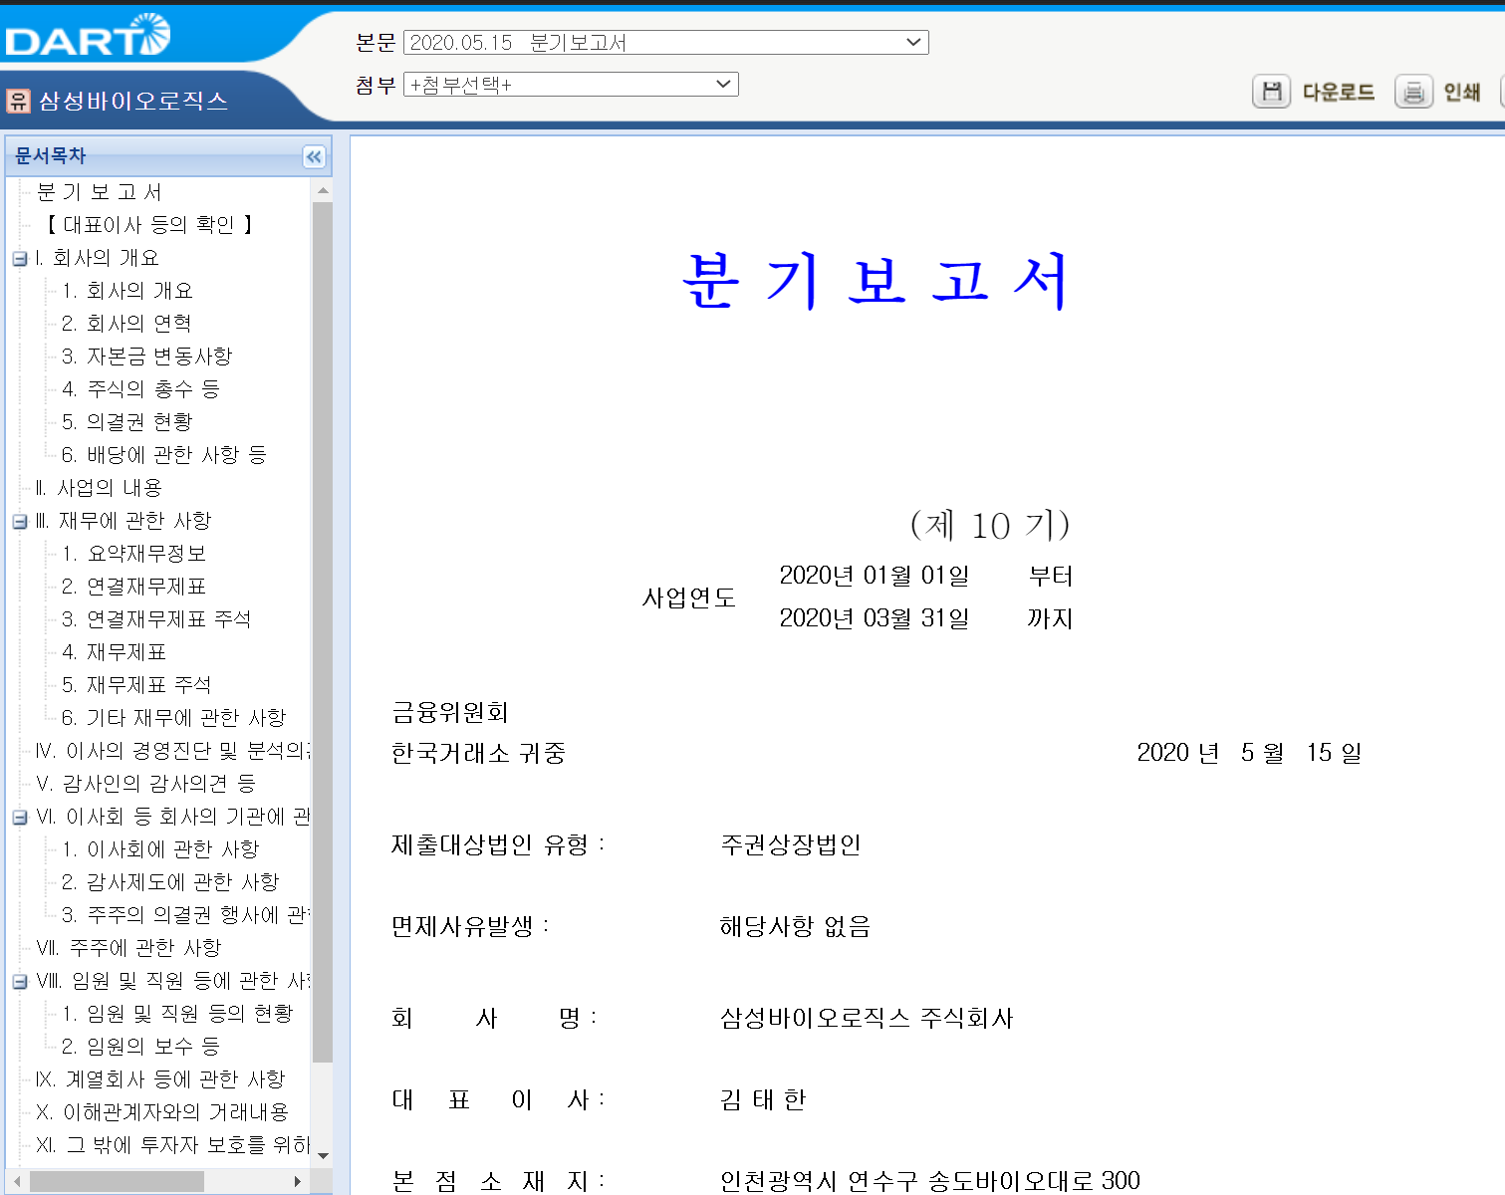
Task: Select I. 회사의 개요 top-level section
Action: pos(97,258)
